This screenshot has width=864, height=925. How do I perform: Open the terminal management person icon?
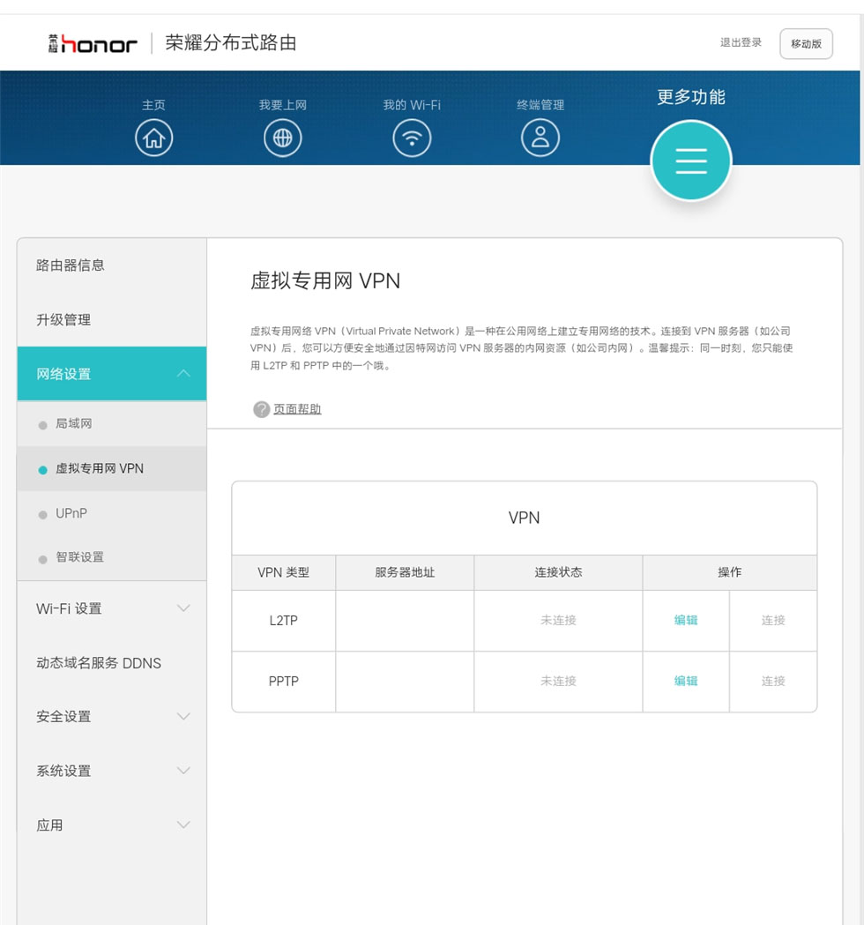tap(540, 138)
